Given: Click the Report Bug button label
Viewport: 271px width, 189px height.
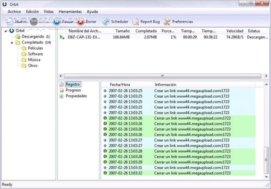Looking at the screenshot, I should pos(150,22).
